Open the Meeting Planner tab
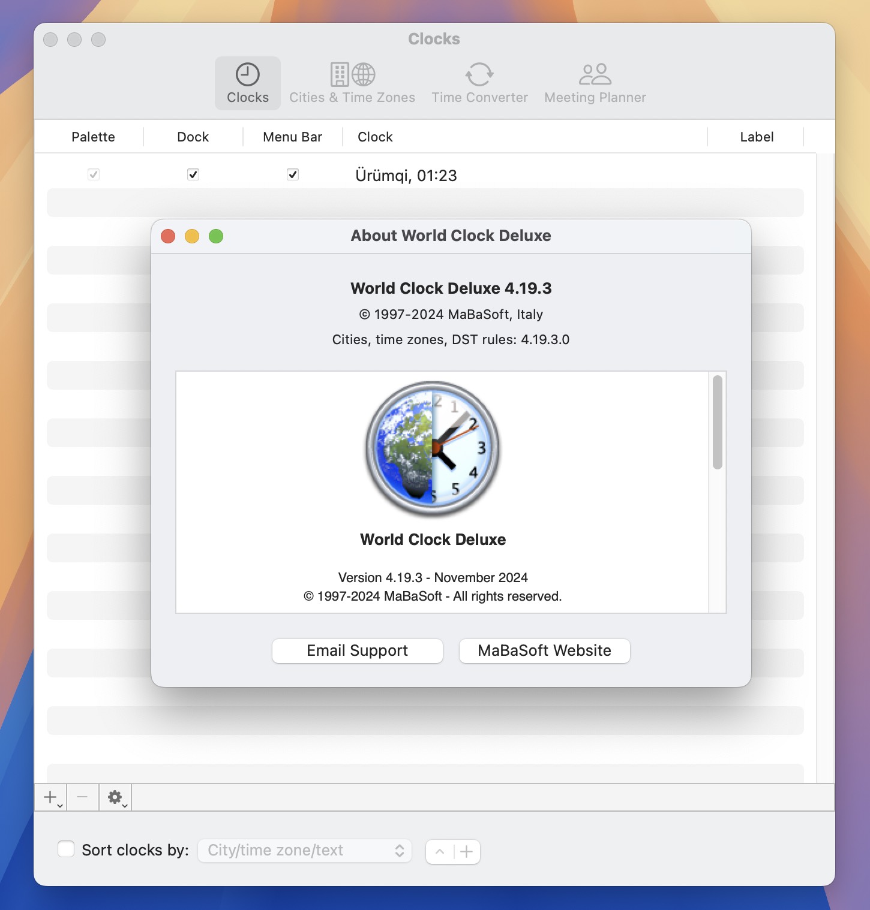The image size is (870, 910). pyautogui.click(x=595, y=83)
